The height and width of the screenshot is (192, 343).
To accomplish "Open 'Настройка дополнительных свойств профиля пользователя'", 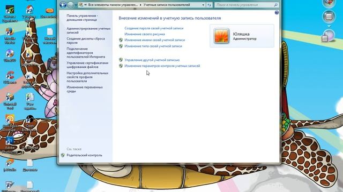I will [87, 77].
